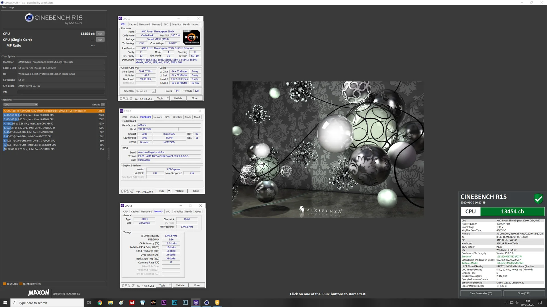Click the rendered Cinebench scene image
The width and height of the screenshot is (547, 307).
pos(328,150)
